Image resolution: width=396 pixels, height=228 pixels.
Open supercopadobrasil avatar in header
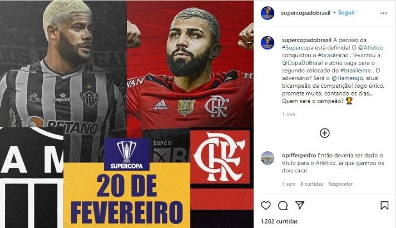(268, 13)
